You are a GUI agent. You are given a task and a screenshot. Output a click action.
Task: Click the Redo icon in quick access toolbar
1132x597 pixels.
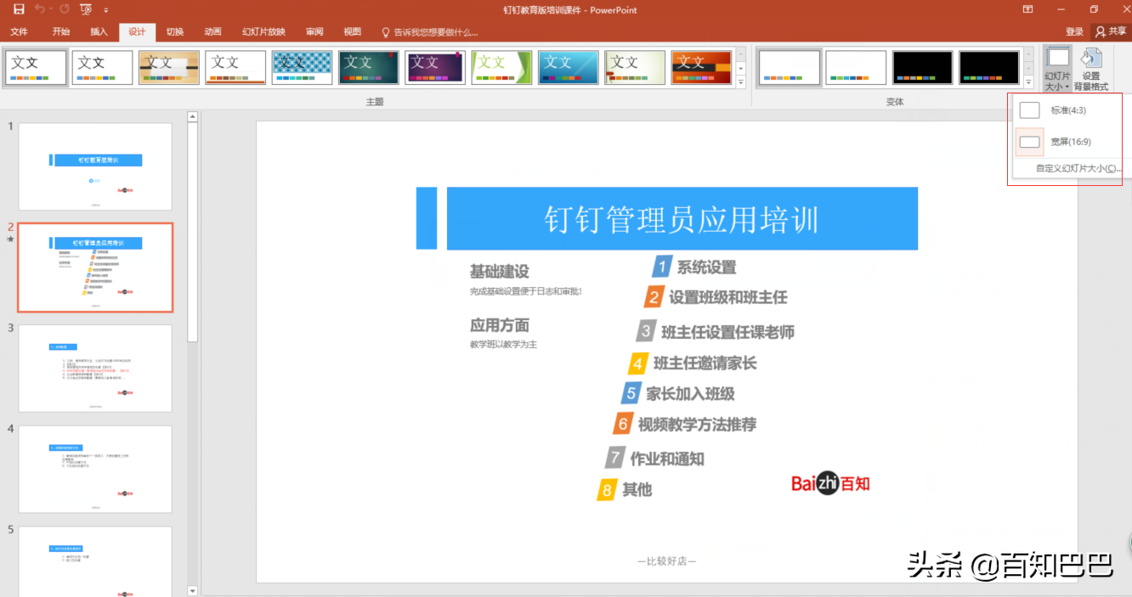click(x=65, y=9)
